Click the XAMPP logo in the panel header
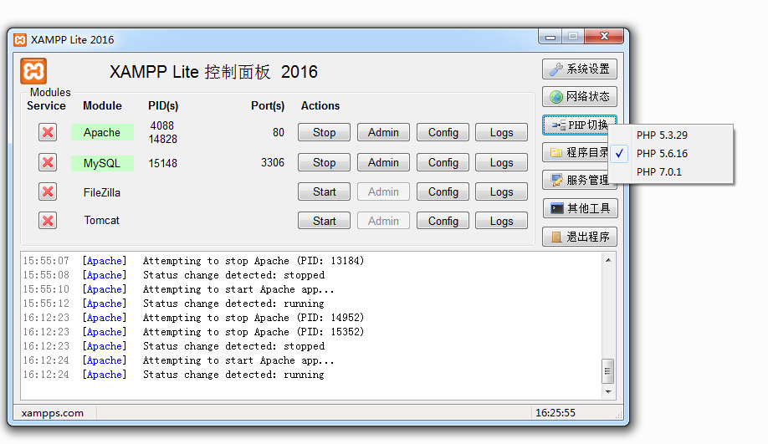Screen dimensions: 768x444 33,71
